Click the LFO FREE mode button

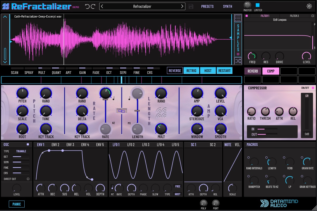(x=178, y=187)
